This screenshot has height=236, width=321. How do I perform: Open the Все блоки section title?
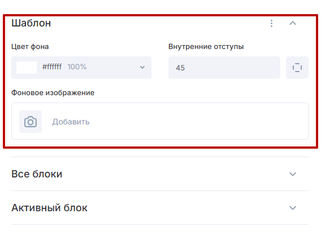(x=37, y=174)
